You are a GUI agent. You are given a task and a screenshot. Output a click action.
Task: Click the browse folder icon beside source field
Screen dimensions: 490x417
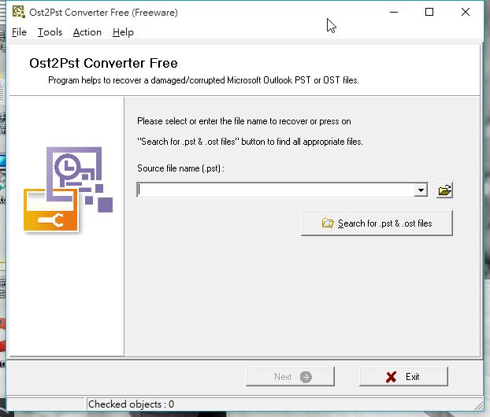click(444, 190)
